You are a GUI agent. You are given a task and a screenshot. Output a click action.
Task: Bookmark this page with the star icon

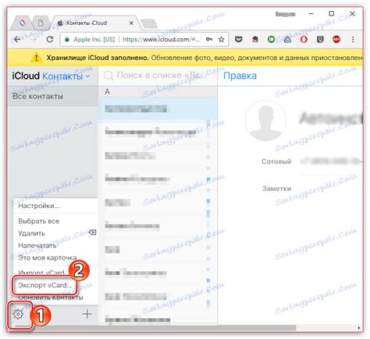(222, 40)
